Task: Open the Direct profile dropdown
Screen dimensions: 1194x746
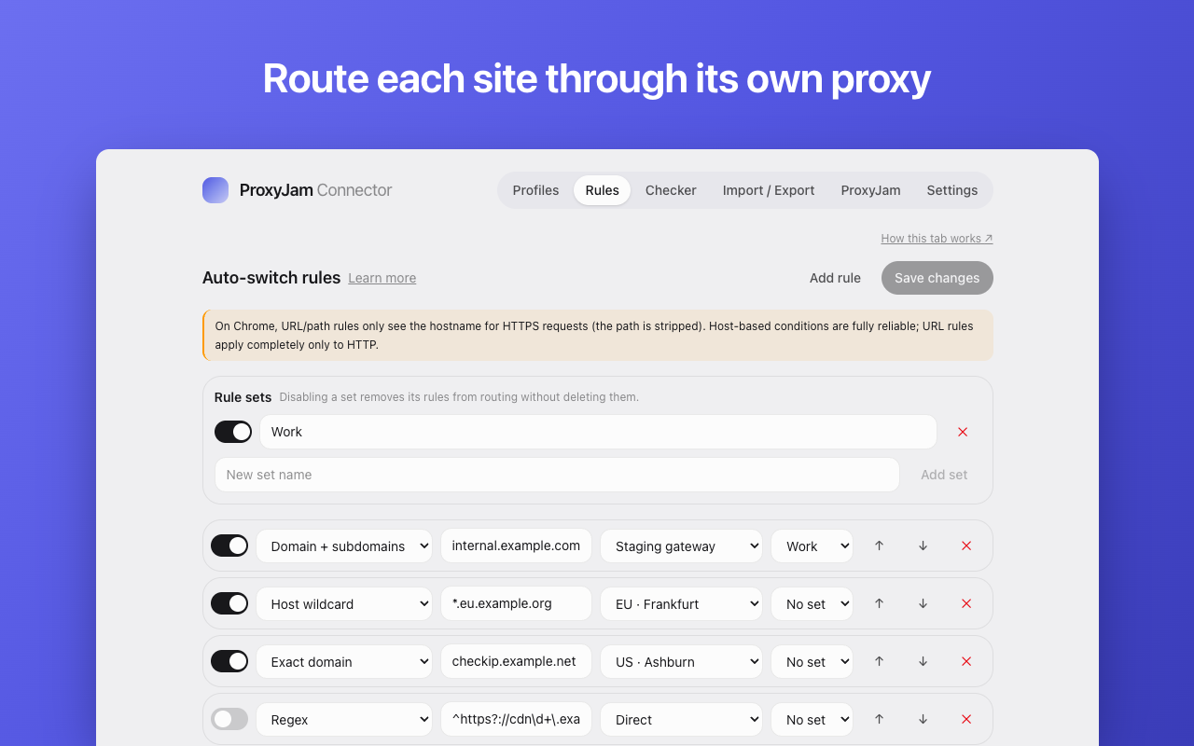Action: [681, 720]
